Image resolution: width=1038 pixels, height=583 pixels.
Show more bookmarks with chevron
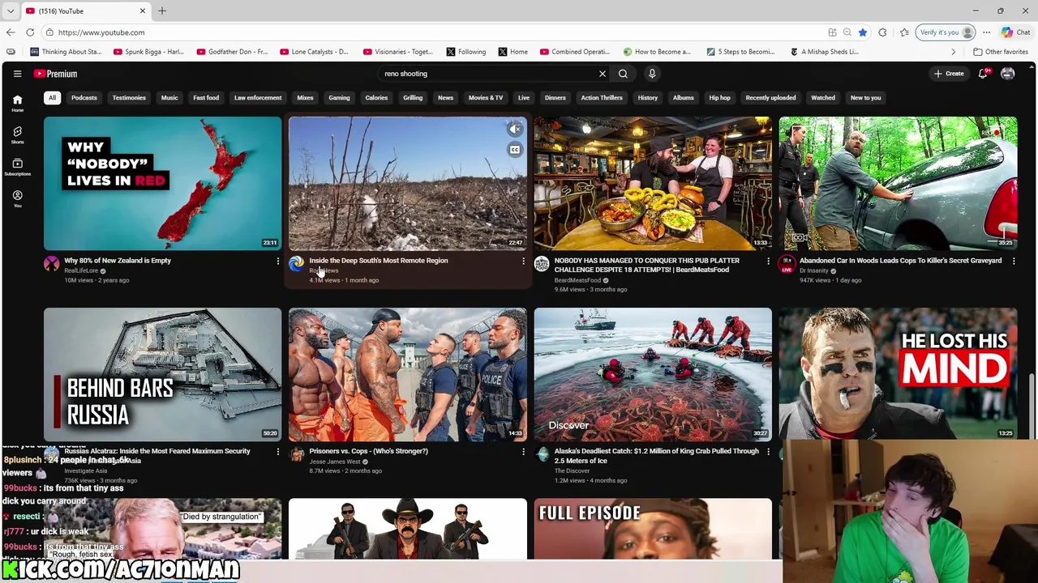tap(954, 52)
